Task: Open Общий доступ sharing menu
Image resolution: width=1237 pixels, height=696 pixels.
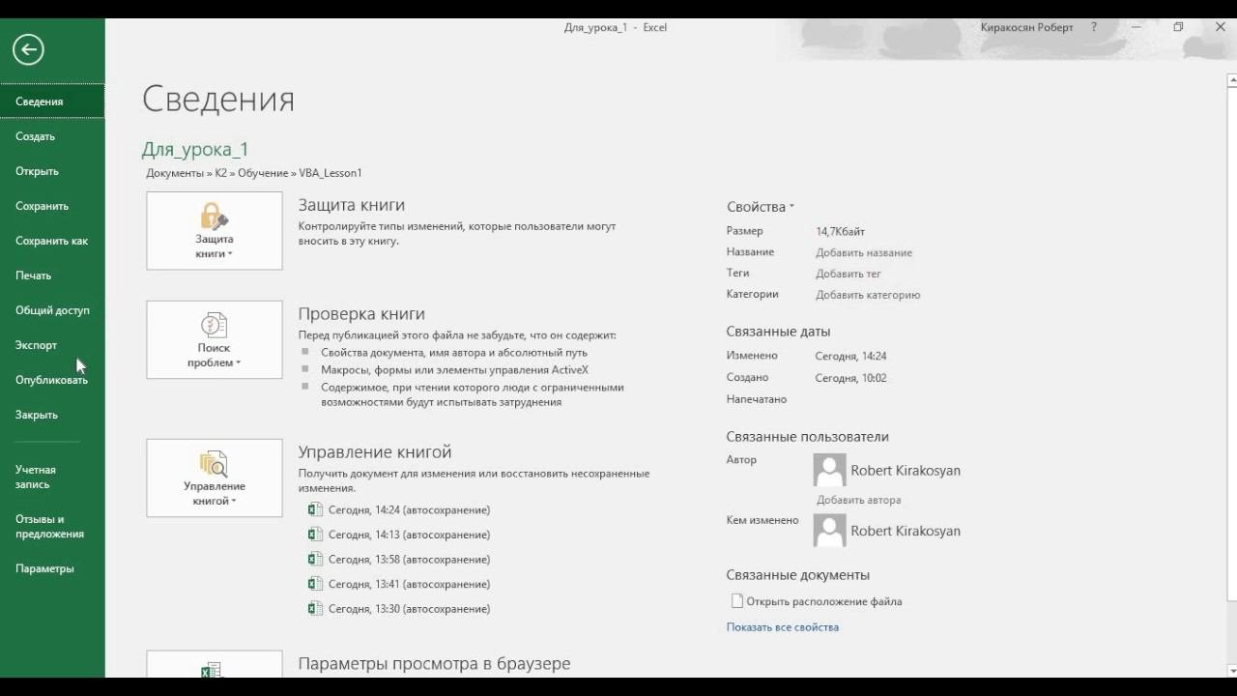Action: [52, 310]
